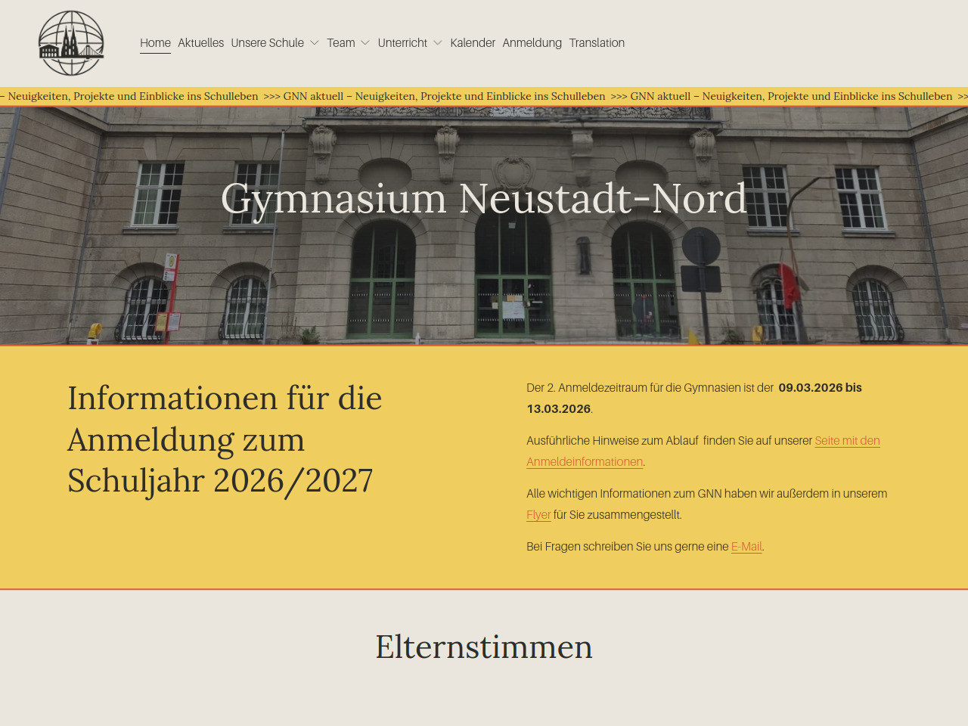Open the Translation menu item

(597, 43)
